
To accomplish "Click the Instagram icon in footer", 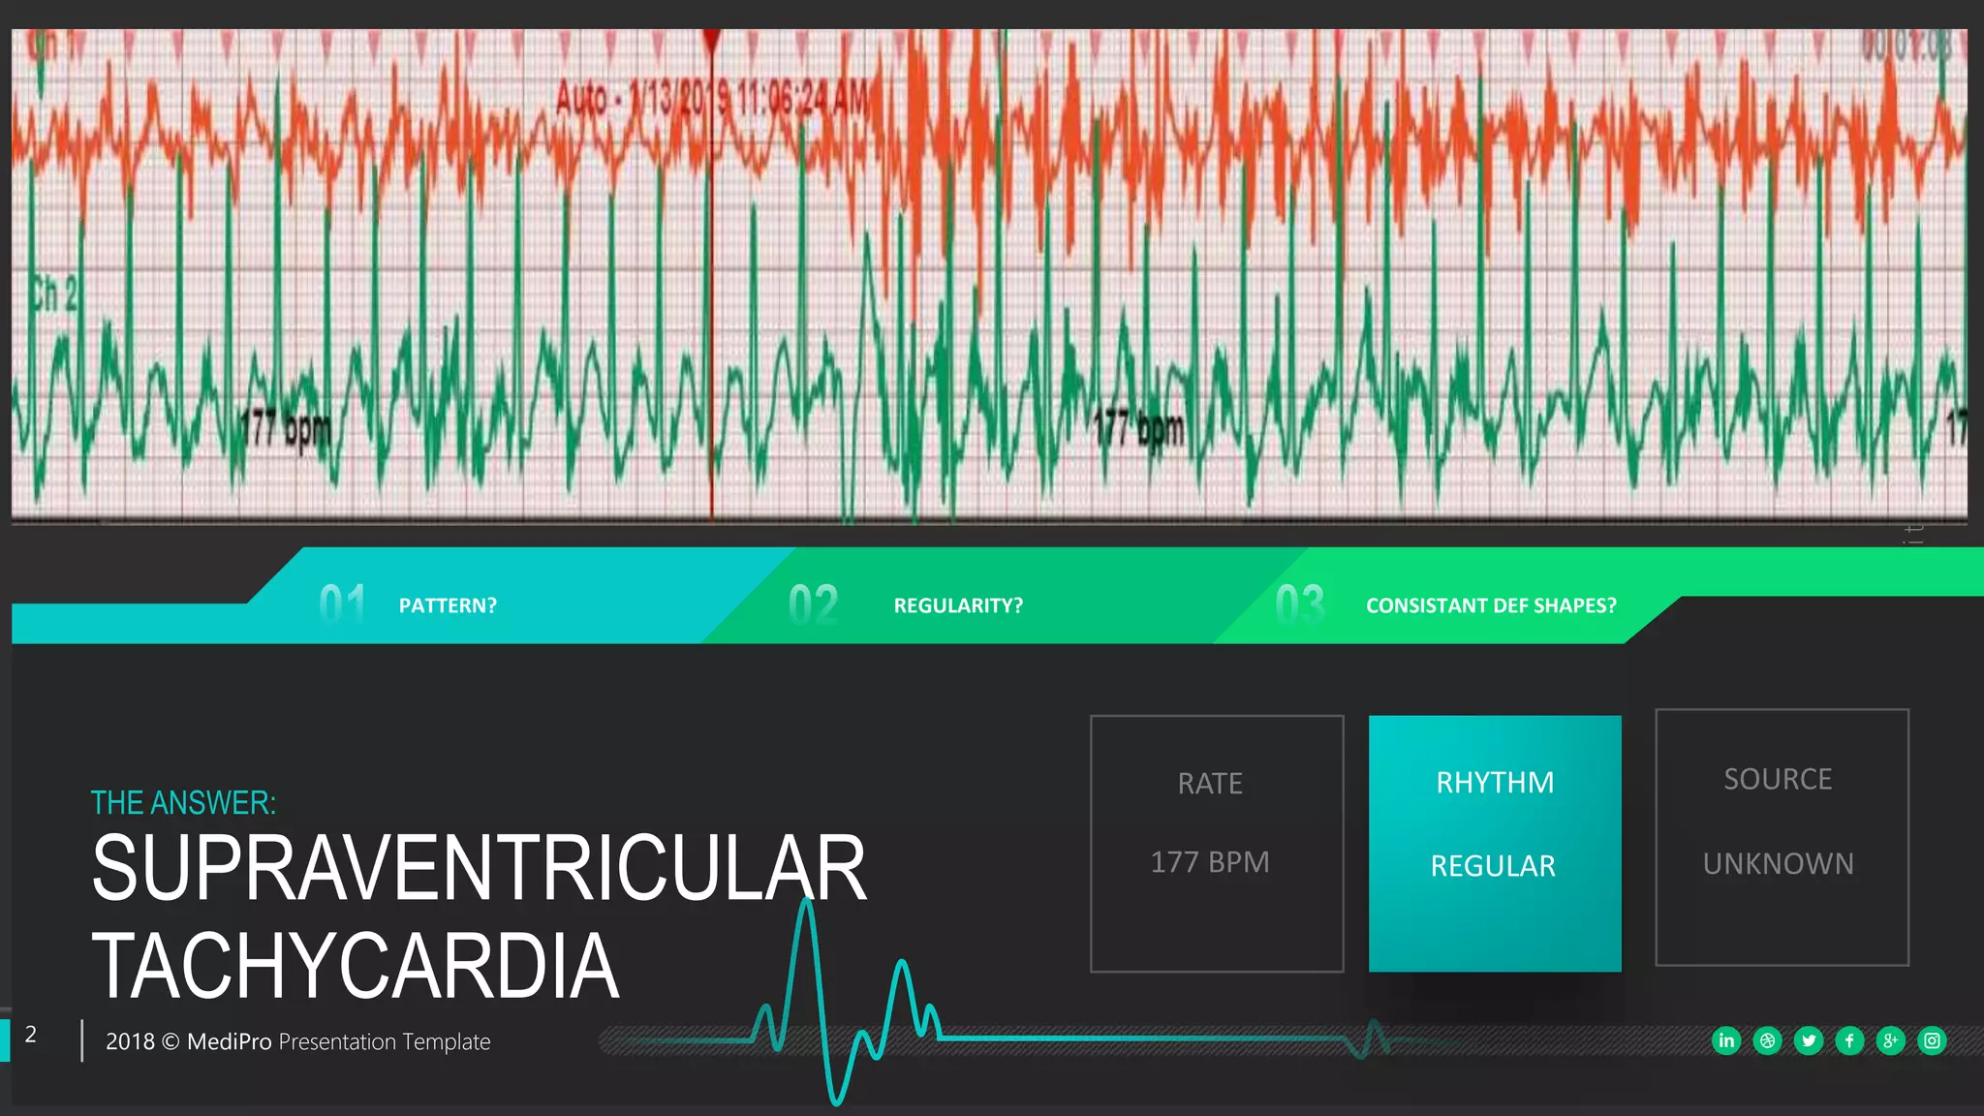I will pyautogui.click(x=1932, y=1040).
